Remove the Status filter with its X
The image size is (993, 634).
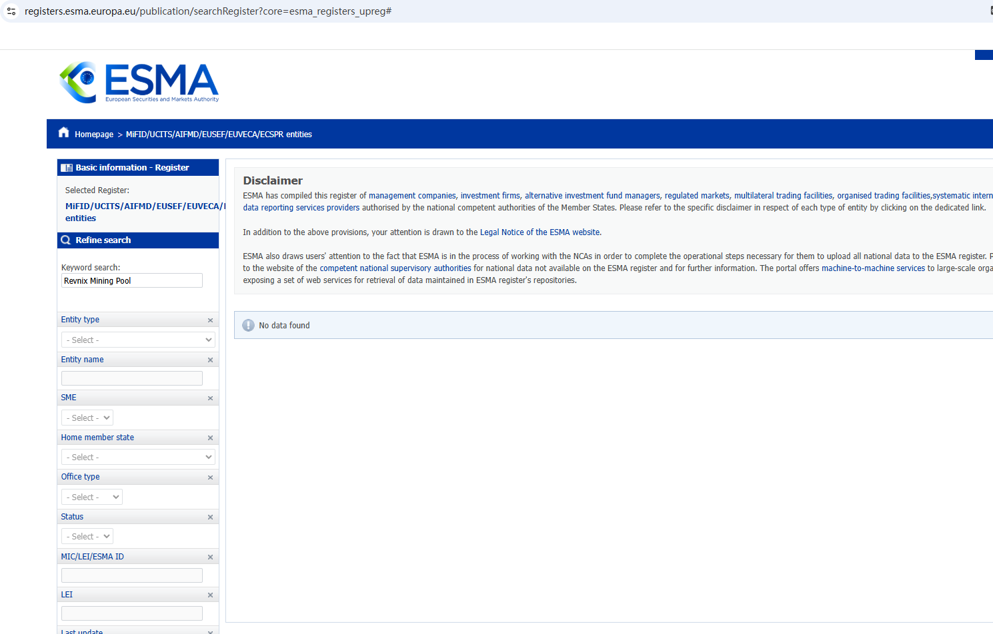pos(210,517)
